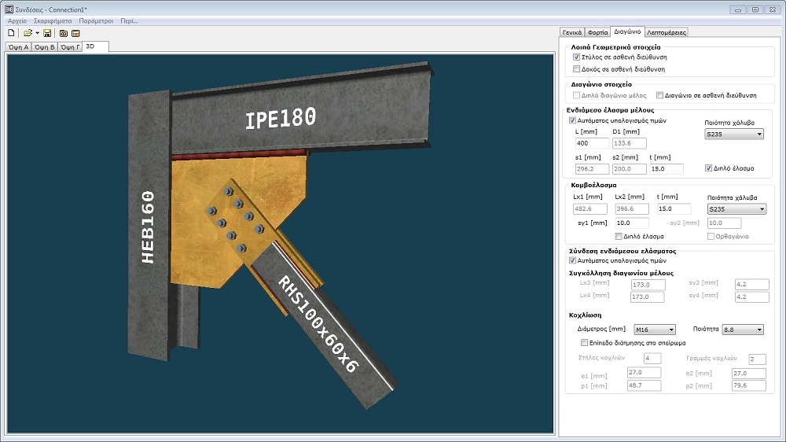Click the camera snapshot toolbar icon

coord(64,34)
